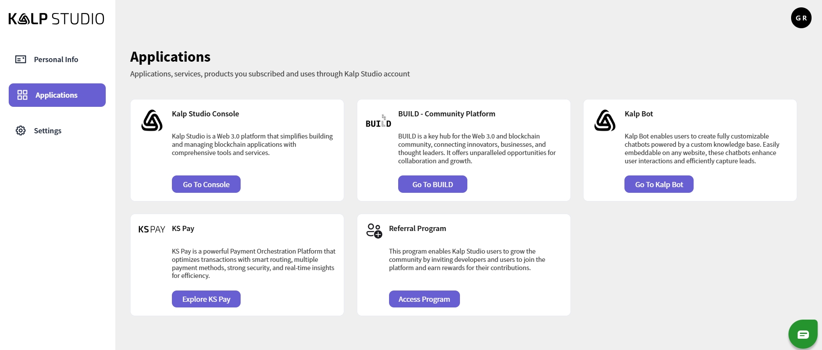This screenshot has height=350, width=822.
Task: Click the Applications grid icon
Action: click(x=22, y=95)
